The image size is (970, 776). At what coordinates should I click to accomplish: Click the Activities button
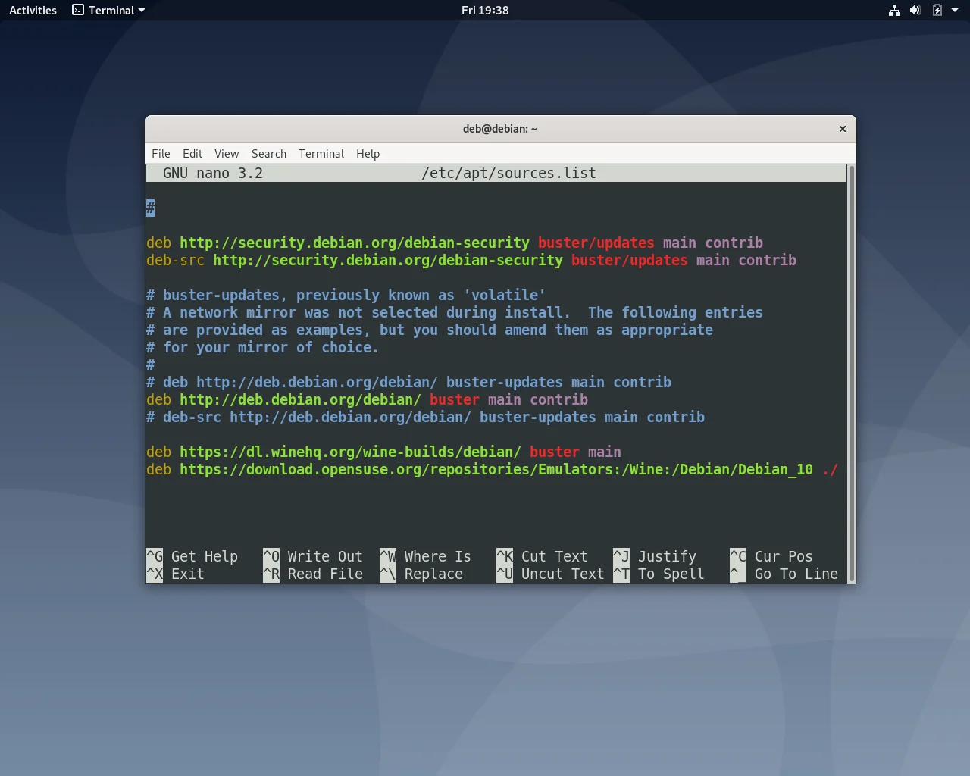(x=33, y=11)
